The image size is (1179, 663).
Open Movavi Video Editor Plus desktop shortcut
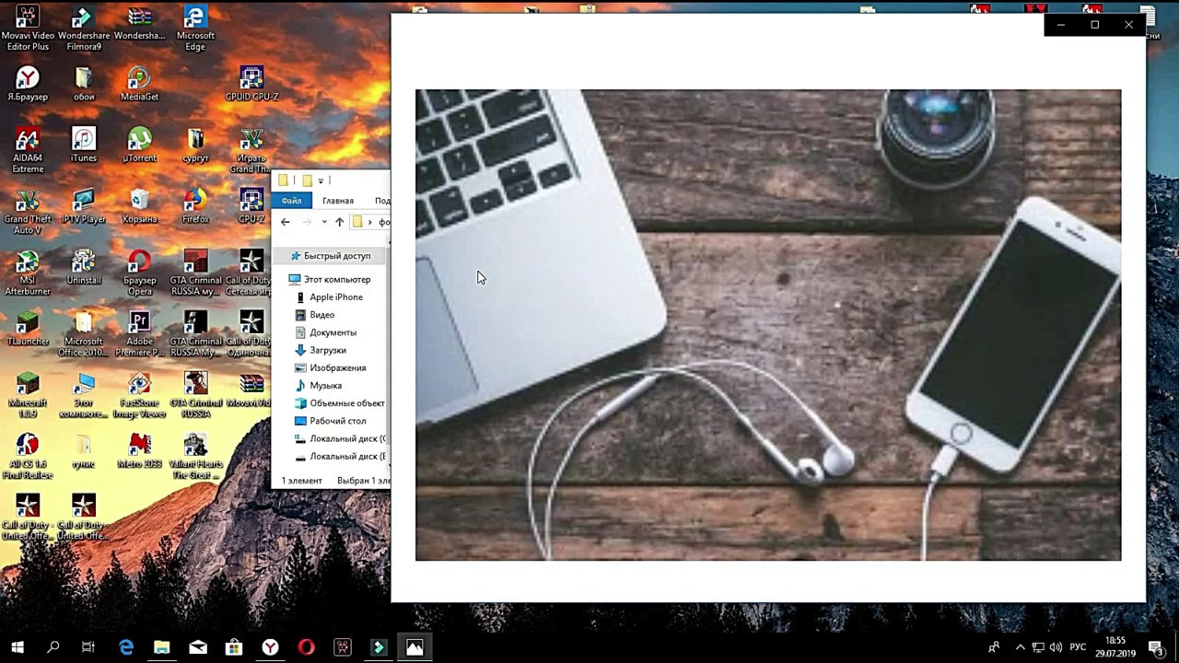28,28
